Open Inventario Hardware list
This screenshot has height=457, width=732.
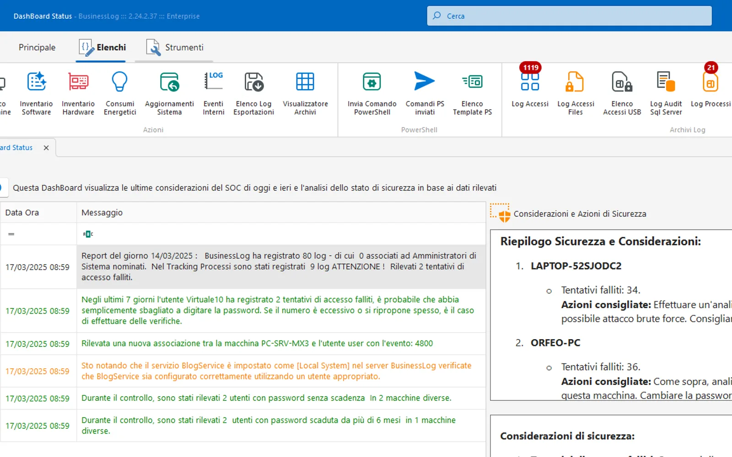click(x=78, y=94)
